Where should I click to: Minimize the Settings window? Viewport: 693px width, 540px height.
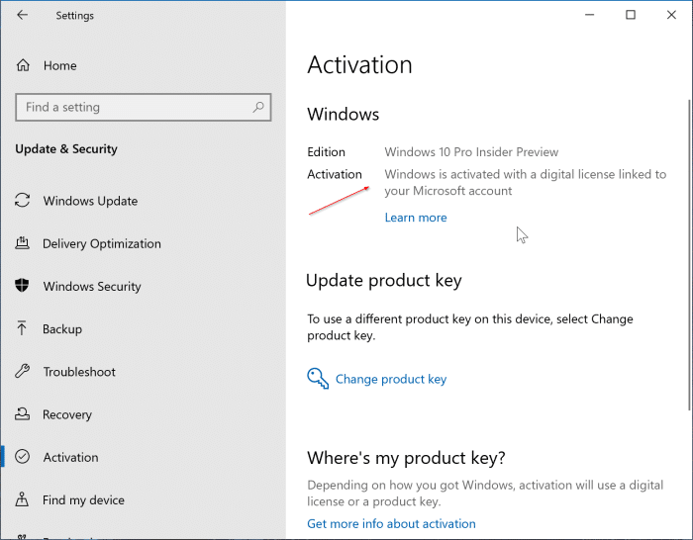click(590, 15)
